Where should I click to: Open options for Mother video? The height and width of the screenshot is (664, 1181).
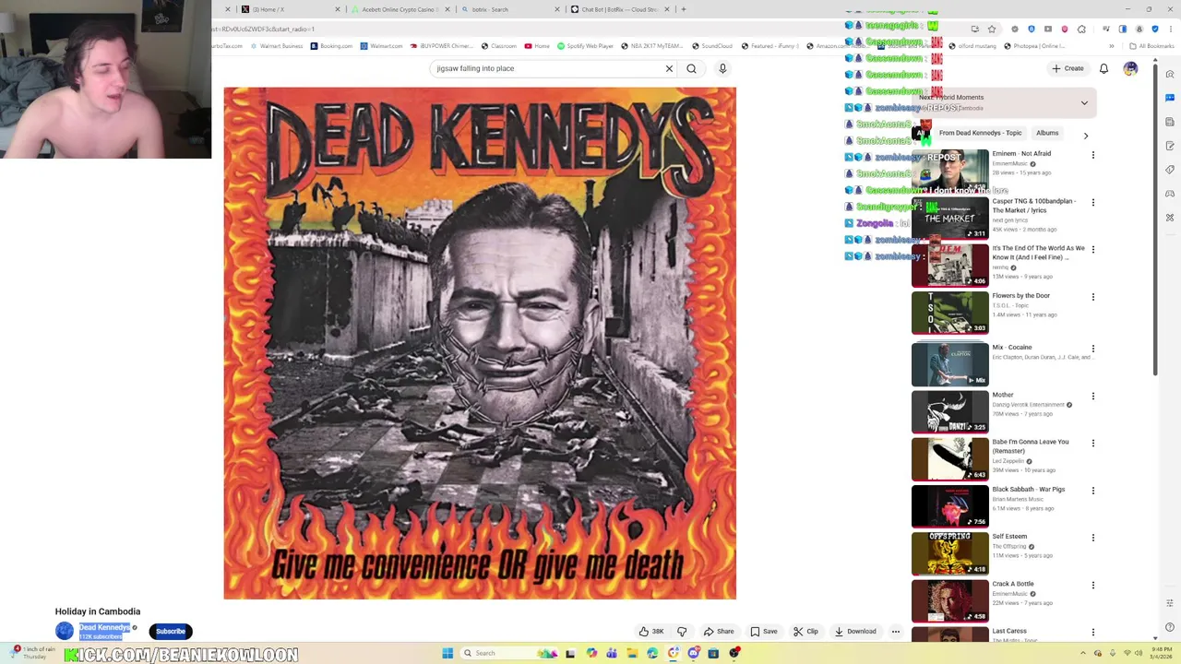pos(1093,396)
